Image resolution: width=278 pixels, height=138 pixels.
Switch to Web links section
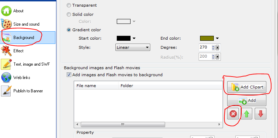[x=22, y=78]
